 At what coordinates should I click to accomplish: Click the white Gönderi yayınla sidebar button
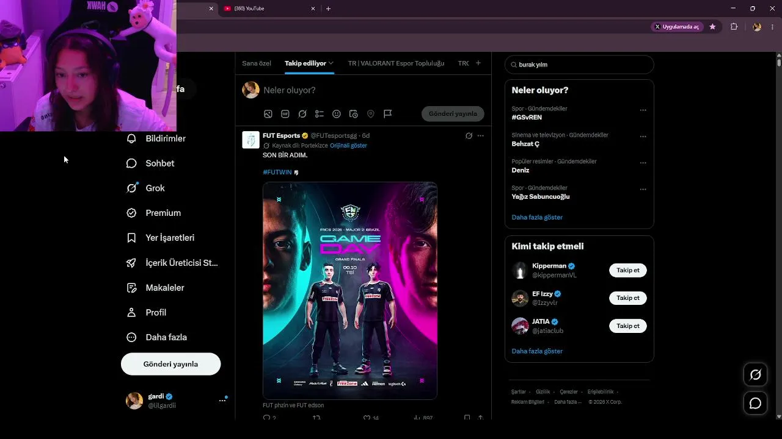pyautogui.click(x=170, y=364)
